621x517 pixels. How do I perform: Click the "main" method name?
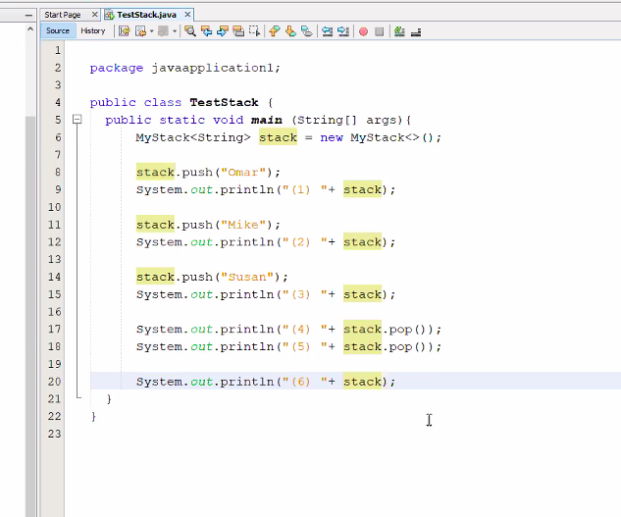[x=267, y=120]
